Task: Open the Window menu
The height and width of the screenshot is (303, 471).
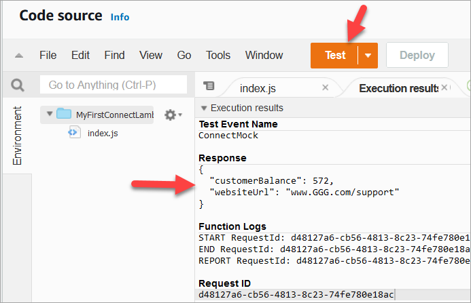Action: pyautogui.click(x=264, y=56)
